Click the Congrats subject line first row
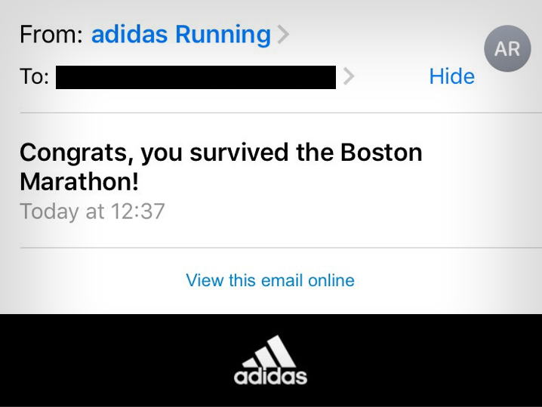Image resolution: width=542 pixels, height=407 pixels. (221, 153)
